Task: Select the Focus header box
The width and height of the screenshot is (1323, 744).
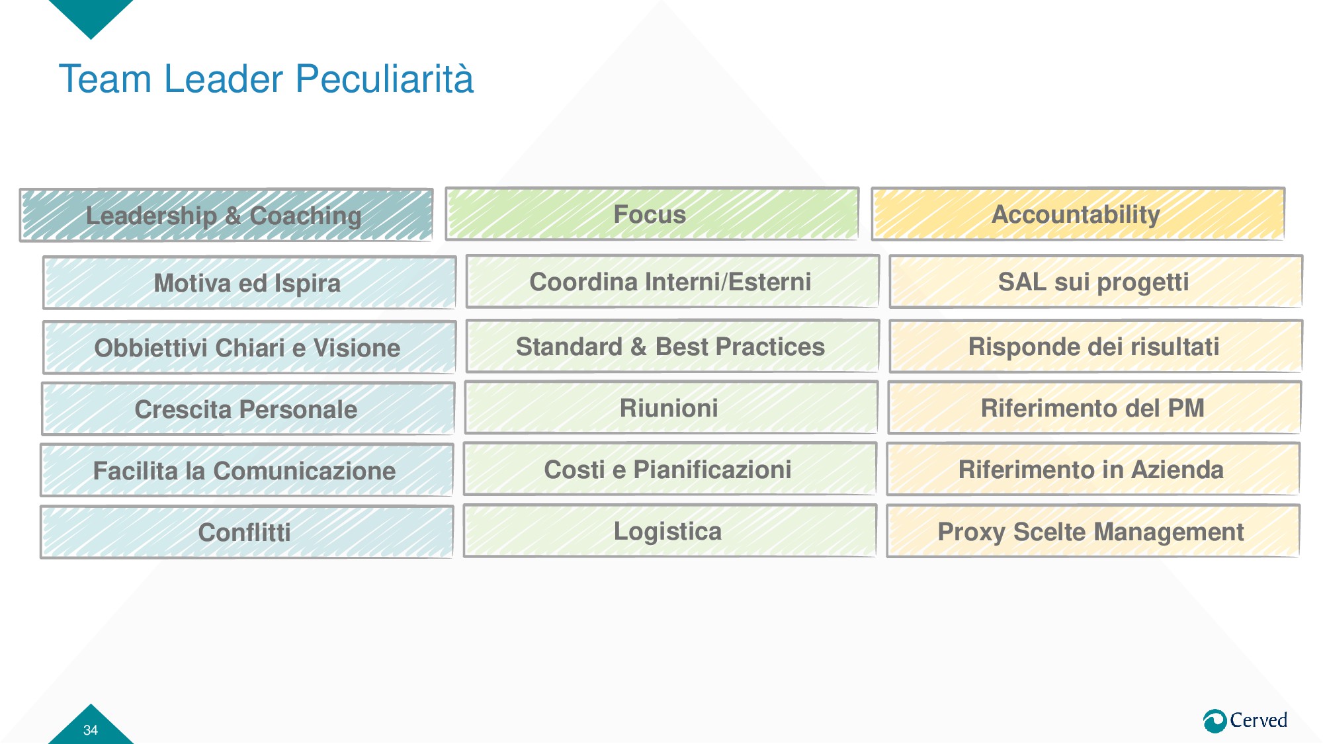Action: click(x=652, y=214)
